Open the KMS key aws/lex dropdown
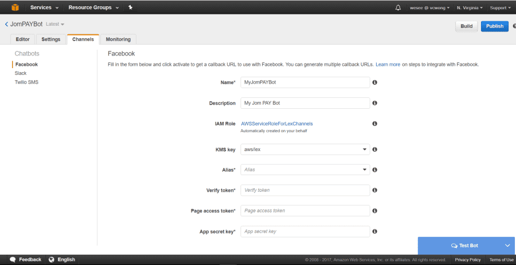Screen dimensions: 516x265 [x=305, y=149]
